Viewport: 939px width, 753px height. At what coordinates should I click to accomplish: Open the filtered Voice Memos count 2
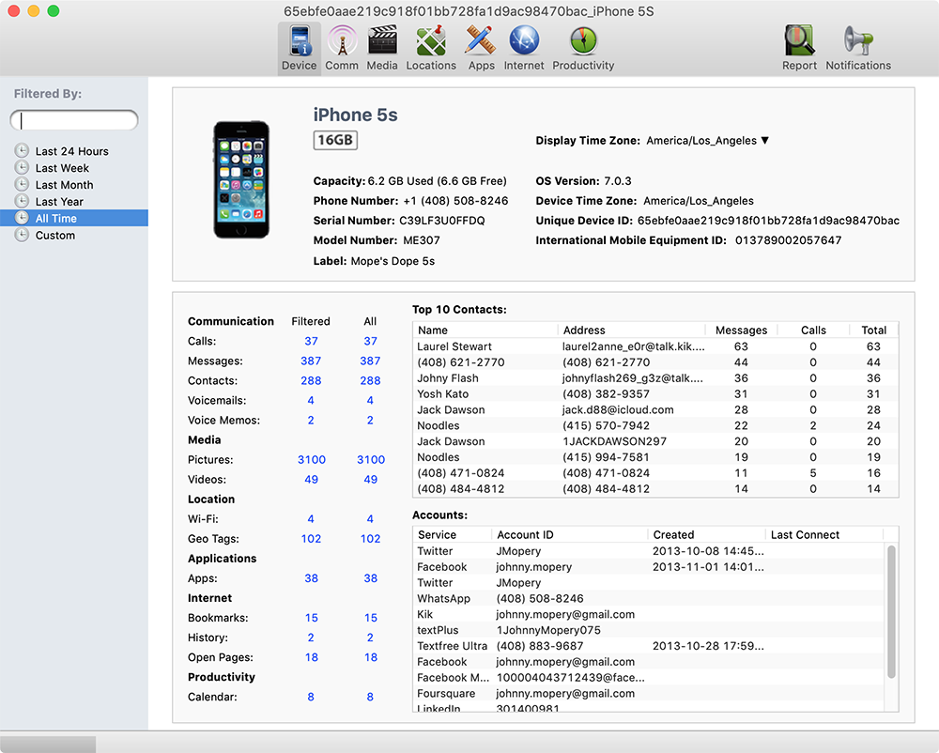tap(311, 421)
